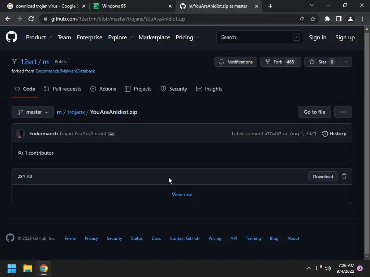Click the footer GitHub logo

pyautogui.click(x=10, y=238)
